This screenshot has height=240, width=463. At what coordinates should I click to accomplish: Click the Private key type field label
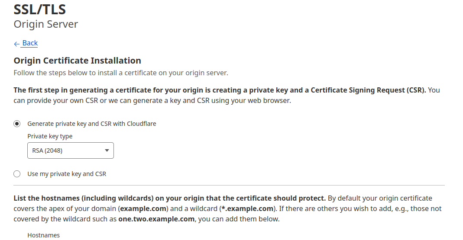click(x=50, y=136)
